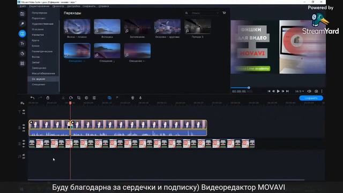Select the Вспышка transition thumbnail
The image size is (343, 193).
(x=107, y=26)
